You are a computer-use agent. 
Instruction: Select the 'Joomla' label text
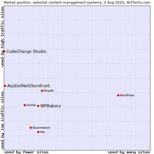click(x=31, y=105)
